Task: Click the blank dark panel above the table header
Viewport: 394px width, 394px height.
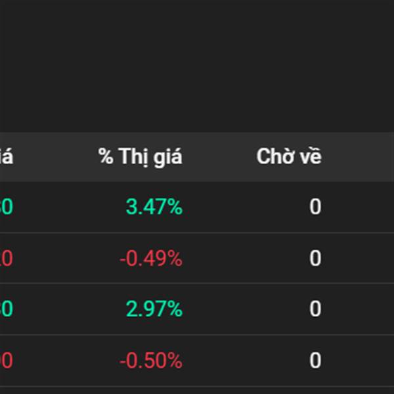Action: click(x=197, y=66)
